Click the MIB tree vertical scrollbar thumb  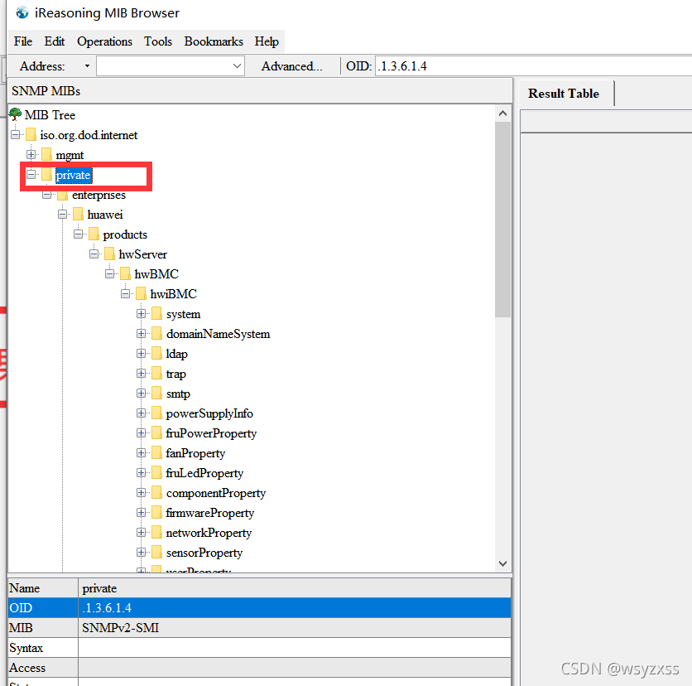click(x=502, y=220)
